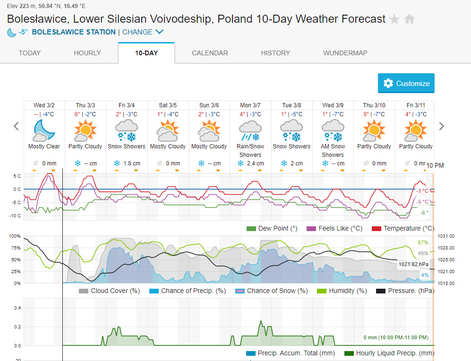This screenshot has height=361, width=471.
Task: Click the home icon beside title
Action: (x=410, y=19)
